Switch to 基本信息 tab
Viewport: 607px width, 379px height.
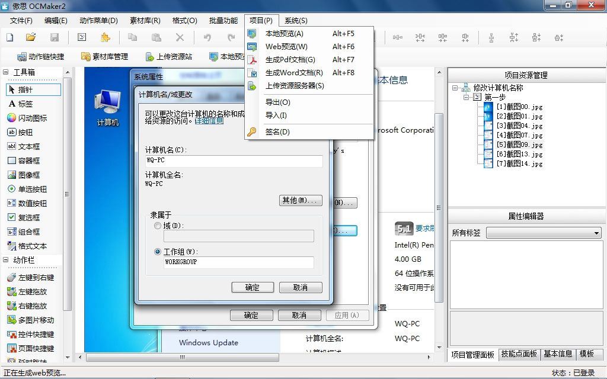(x=558, y=354)
